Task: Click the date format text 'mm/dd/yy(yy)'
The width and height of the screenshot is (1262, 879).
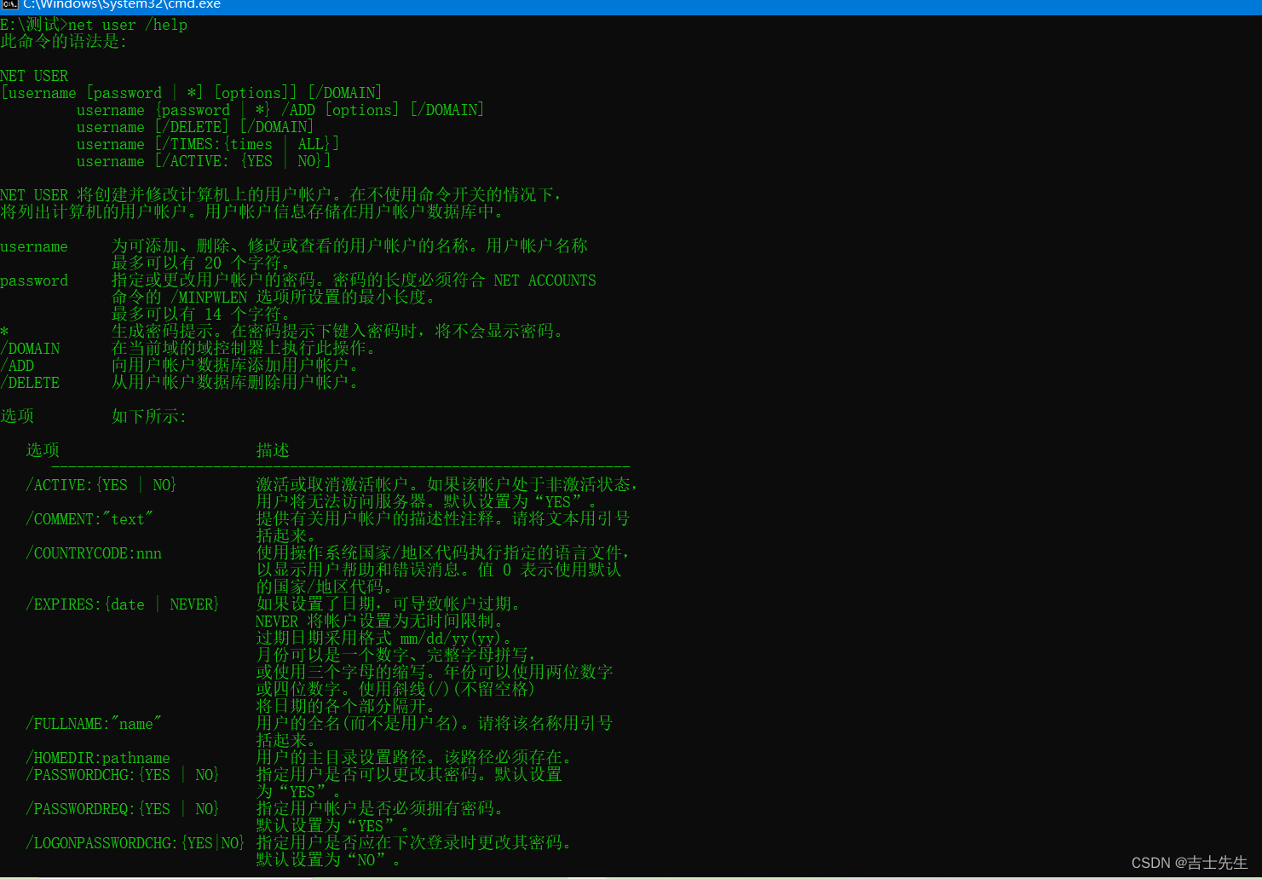Action: [451, 639]
